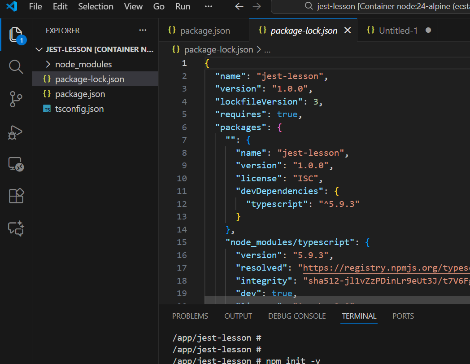Go back with the left arrow
Image resolution: width=470 pixels, height=364 pixels.
[239, 6]
